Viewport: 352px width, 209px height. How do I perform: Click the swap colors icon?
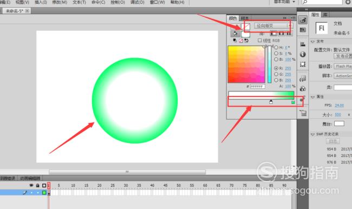(x=246, y=41)
